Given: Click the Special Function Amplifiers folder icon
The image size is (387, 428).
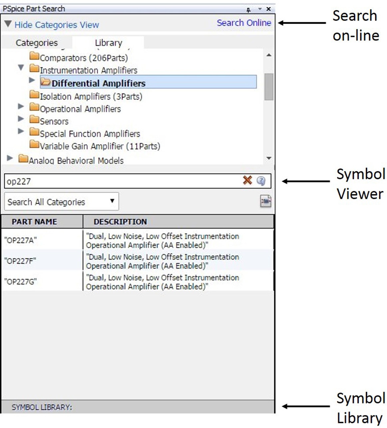Looking at the screenshot, I should 34,132.
